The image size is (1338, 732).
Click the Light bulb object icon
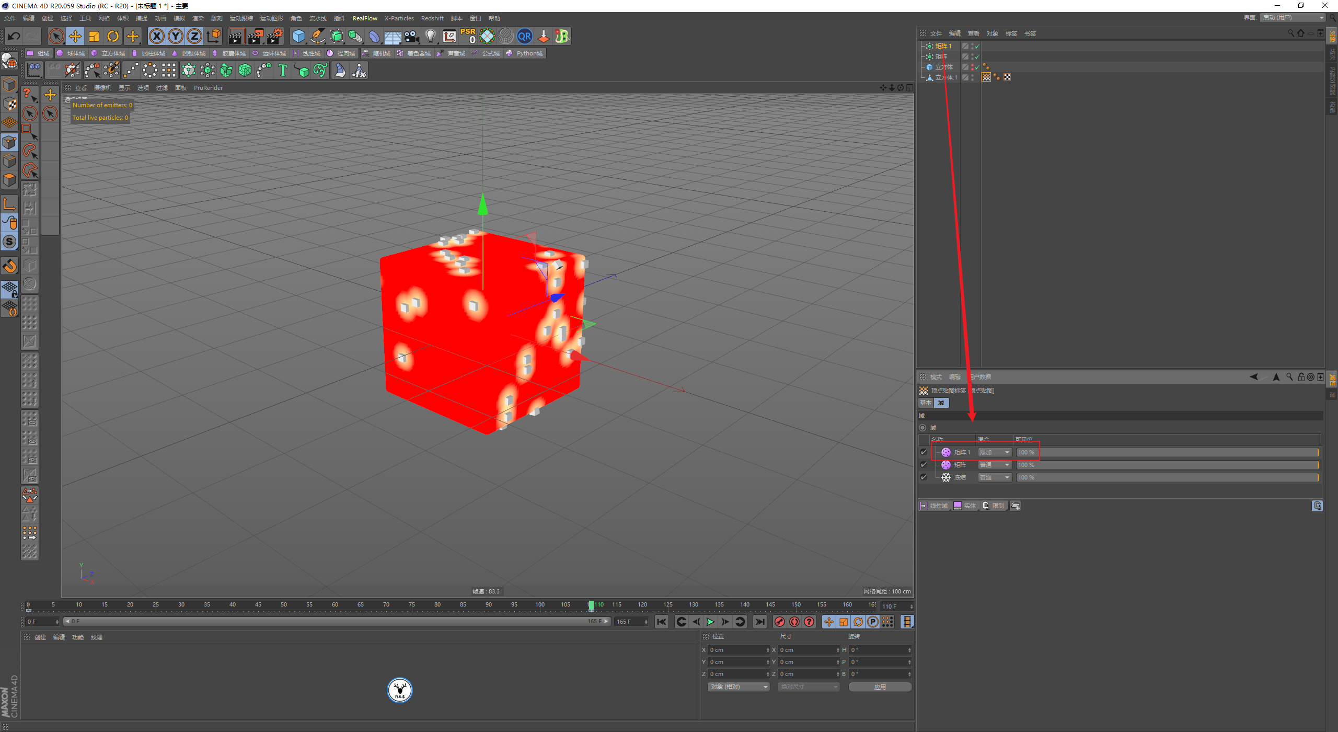(431, 36)
